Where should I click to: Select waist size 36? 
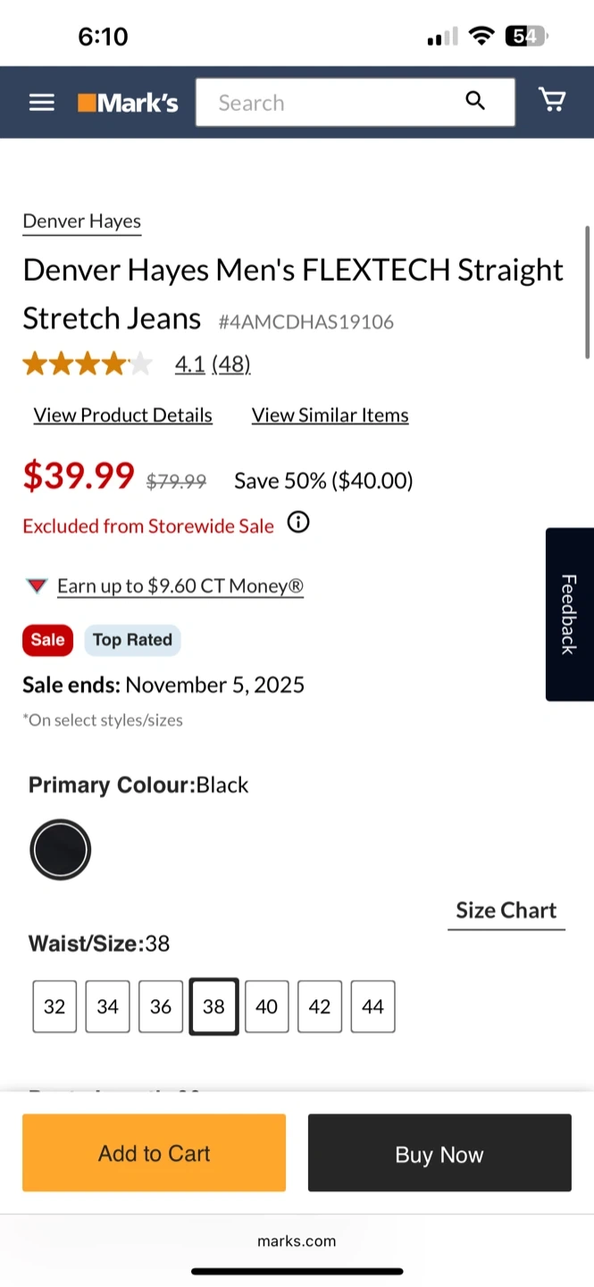[x=161, y=1006]
